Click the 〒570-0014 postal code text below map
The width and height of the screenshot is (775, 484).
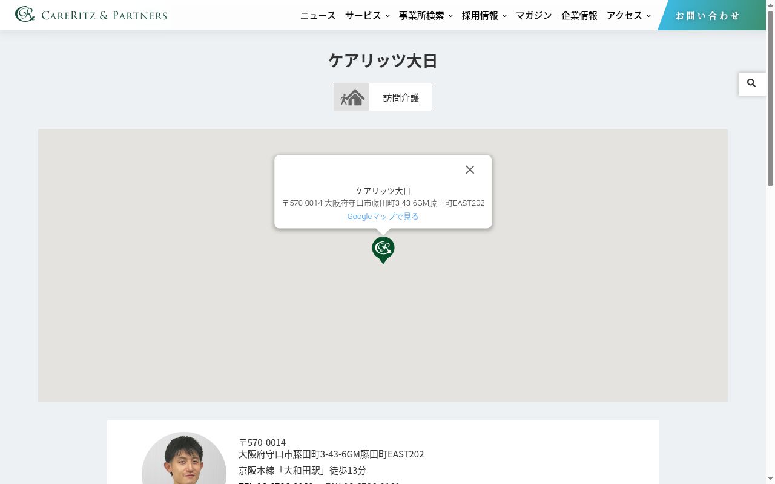(x=262, y=442)
